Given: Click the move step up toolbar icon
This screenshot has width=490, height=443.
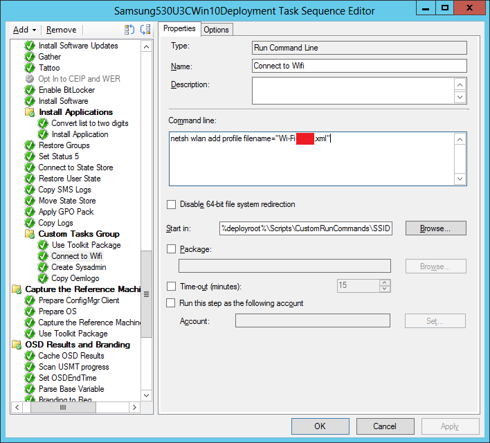Looking at the screenshot, I should click(129, 30).
